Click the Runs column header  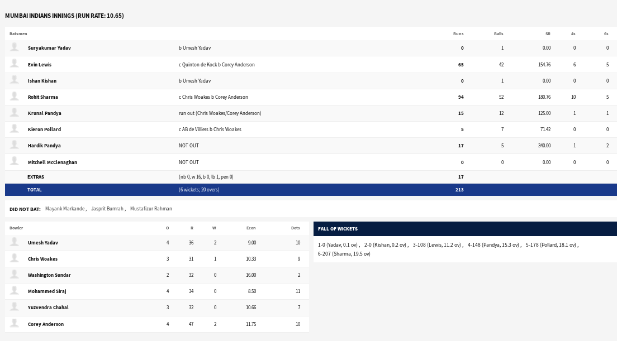point(458,34)
